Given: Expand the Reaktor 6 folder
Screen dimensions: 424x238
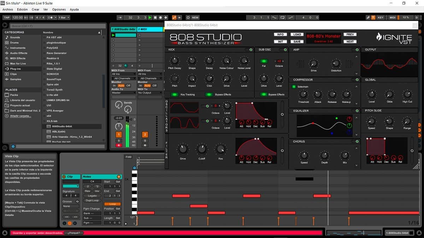Looking at the screenshot, I should point(44,58).
